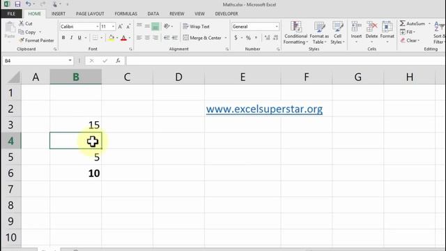Screen dimensions: 446x251
Task: Increase decimal places
Action: click(x=267, y=38)
